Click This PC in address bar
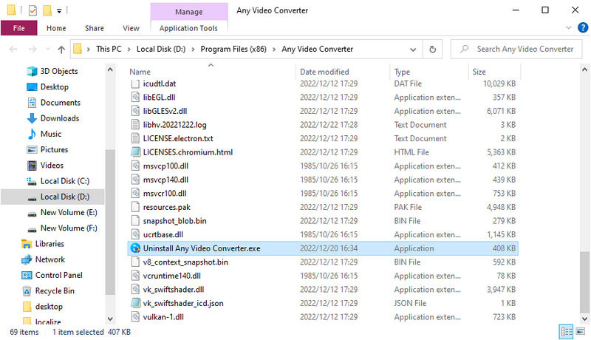The image size is (591, 340). coord(109,49)
